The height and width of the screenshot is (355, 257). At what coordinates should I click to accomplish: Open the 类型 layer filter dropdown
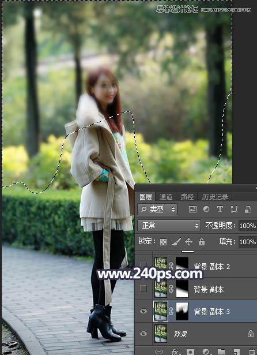click(x=157, y=210)
